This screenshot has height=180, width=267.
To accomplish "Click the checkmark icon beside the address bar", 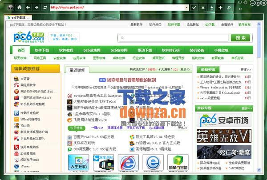I will (x=194, y=8).
